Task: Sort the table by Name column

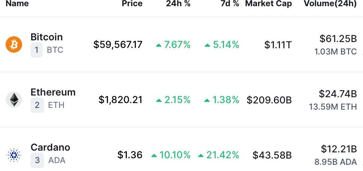Action: coord(17,4)
